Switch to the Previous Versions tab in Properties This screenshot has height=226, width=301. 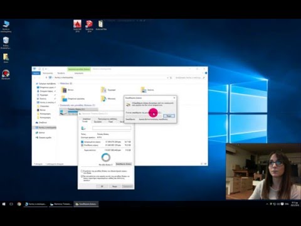[107, 119]
